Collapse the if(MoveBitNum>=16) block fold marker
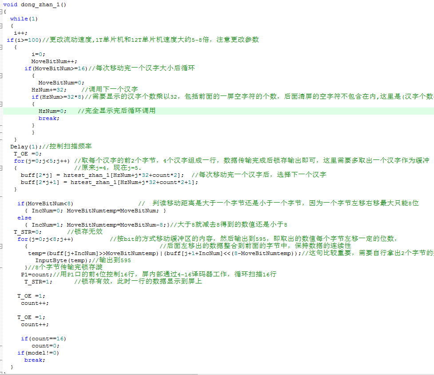This screenshot has height=375, width=434. [x=1, y=76]
